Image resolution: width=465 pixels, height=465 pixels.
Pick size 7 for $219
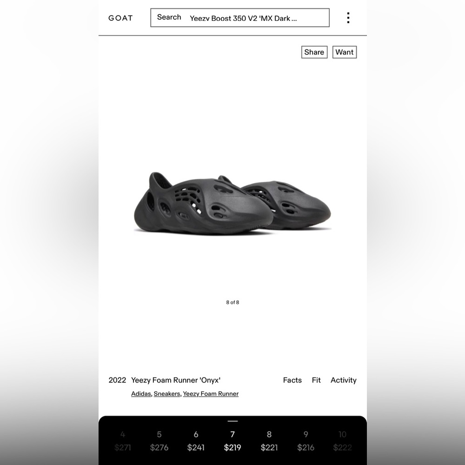click(232, 441)
